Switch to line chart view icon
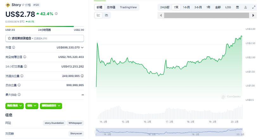Screen dimensions: 257x139 click(98, 15)
